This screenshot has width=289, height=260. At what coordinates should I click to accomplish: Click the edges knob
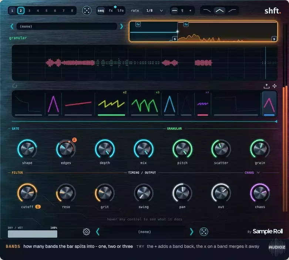point(66,149)
